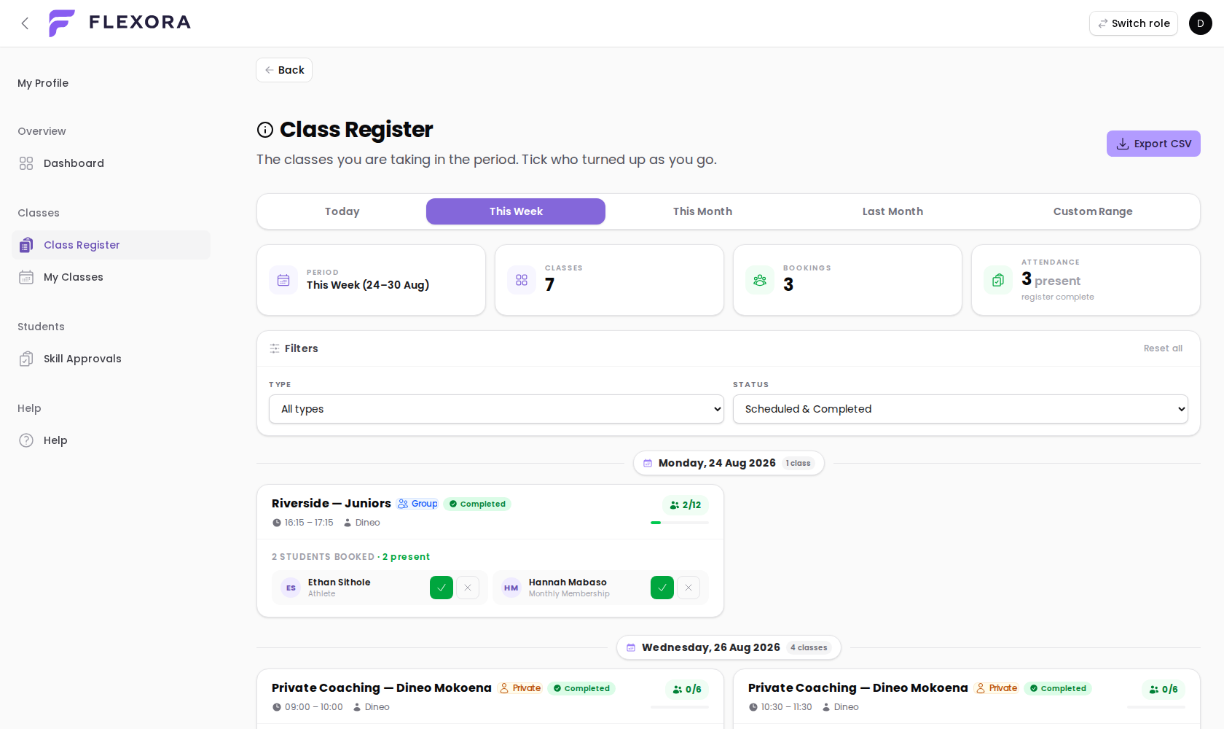Image resolution: width=1224 pixels, height=729 pixels.
Task: Click the Skill Approvals sidebar icon
Action: (x=26, y=359)
